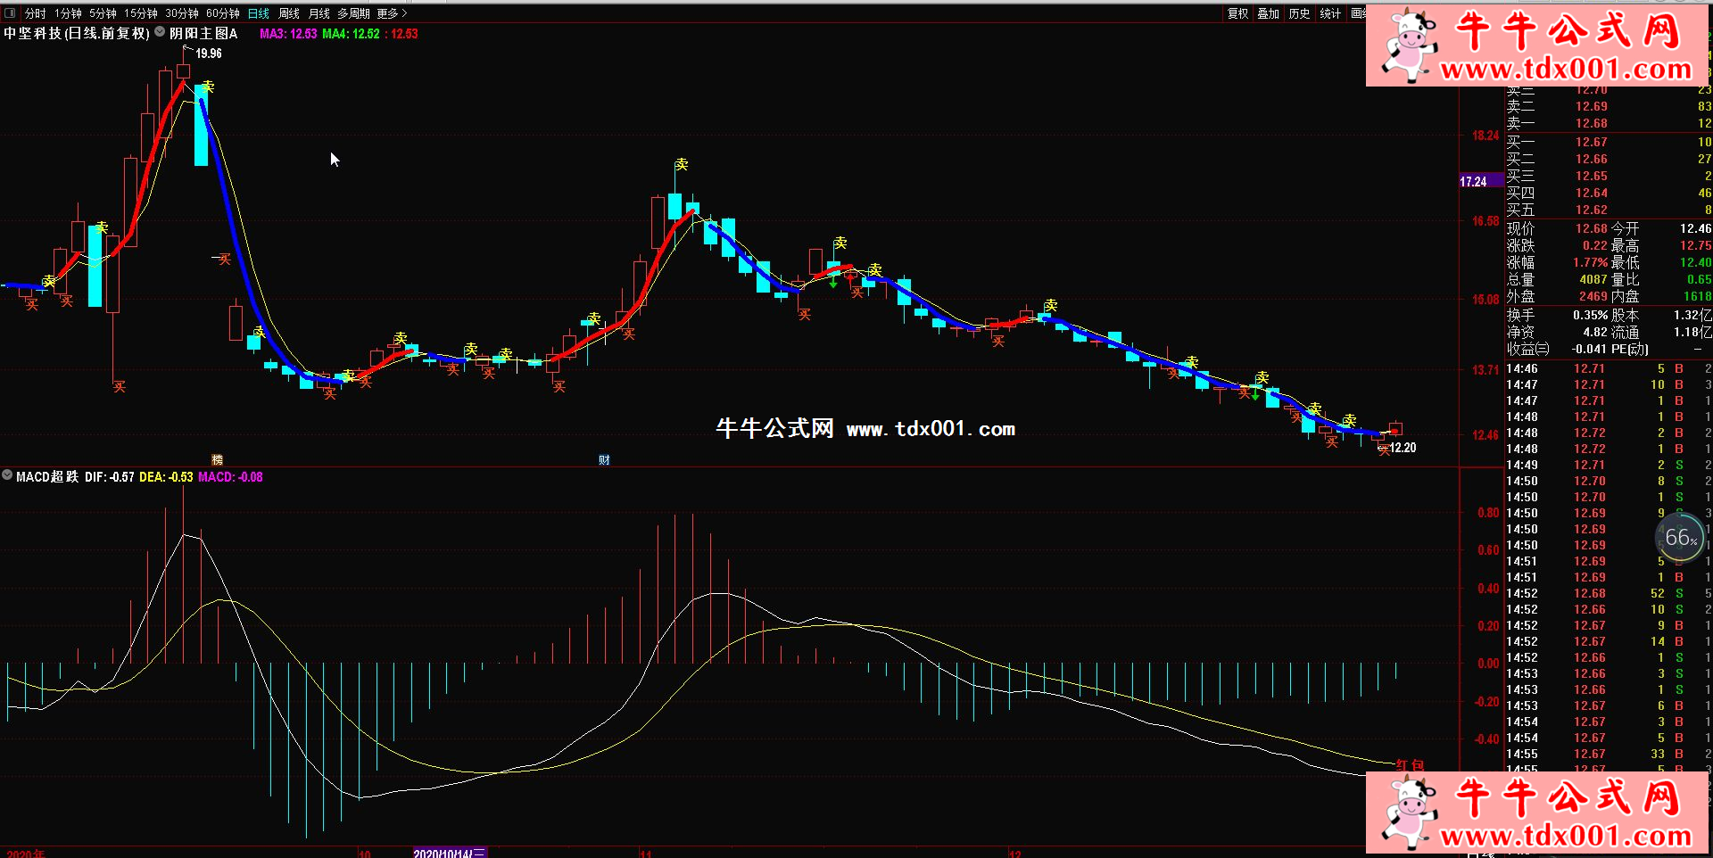Click the 12.20 low price label
The image size is (1713, 858).
1403,448
